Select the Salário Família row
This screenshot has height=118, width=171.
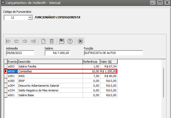point(50,66)
